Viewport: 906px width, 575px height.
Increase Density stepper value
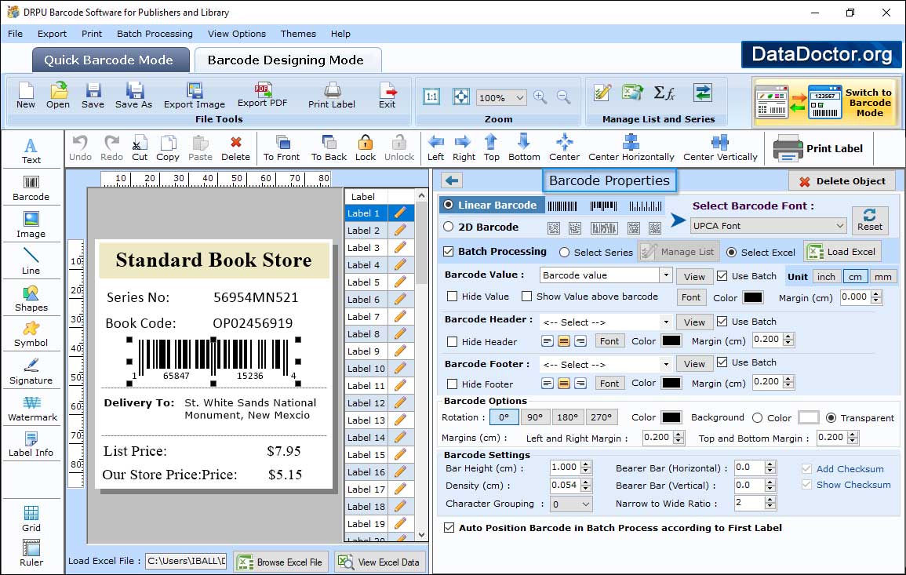click(x=586, y=482)
